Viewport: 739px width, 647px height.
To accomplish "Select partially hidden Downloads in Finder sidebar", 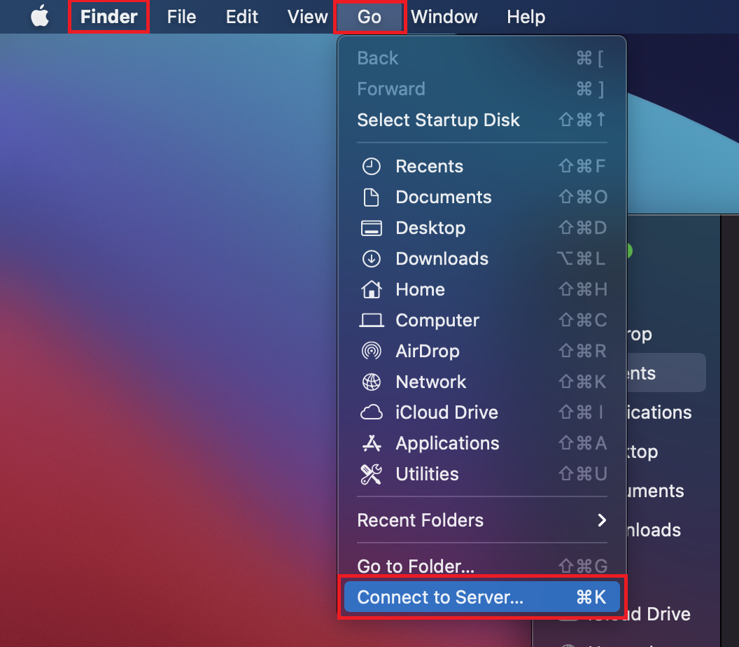I will (654, 530).
